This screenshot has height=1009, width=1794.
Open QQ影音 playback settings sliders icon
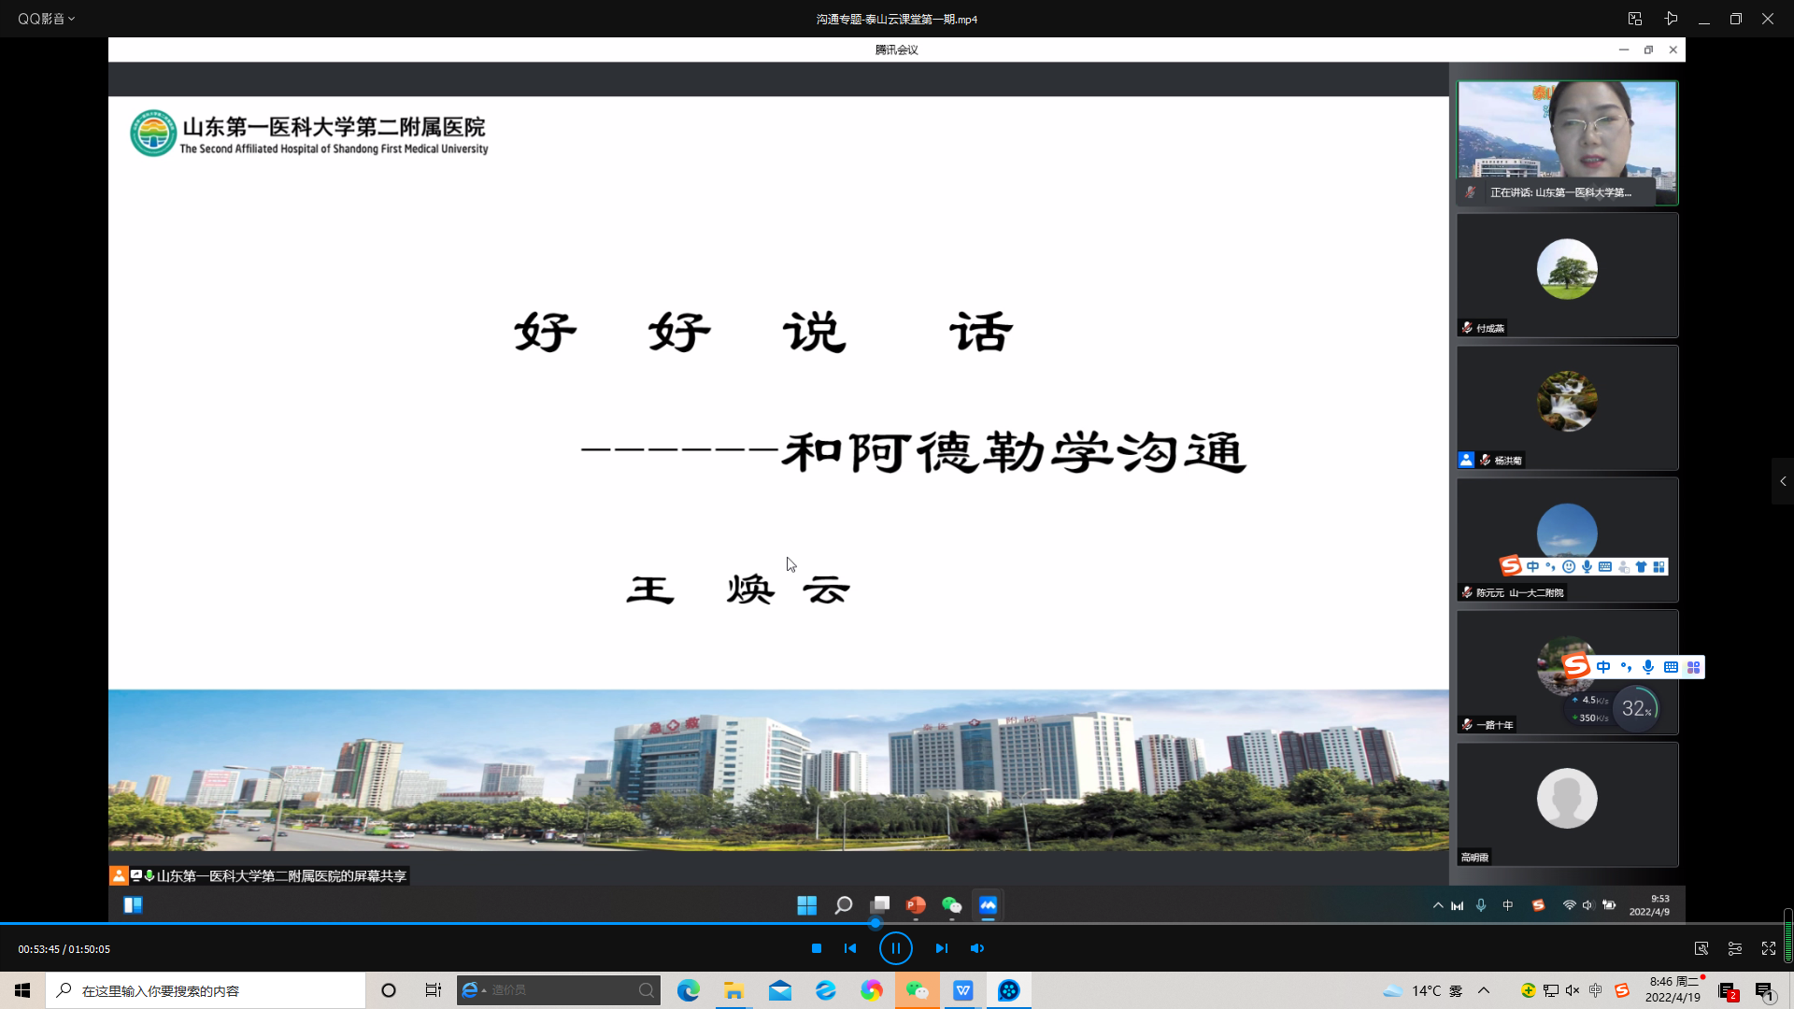[x=1735, y=948]
